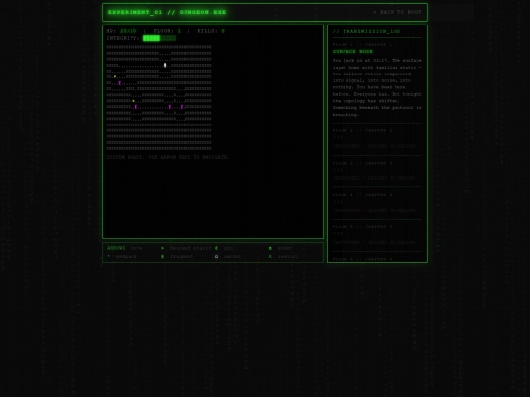This screenshot has height=397, width=530.
Task: Click the 'medpack' legend text
Action: tap(127, 256)
